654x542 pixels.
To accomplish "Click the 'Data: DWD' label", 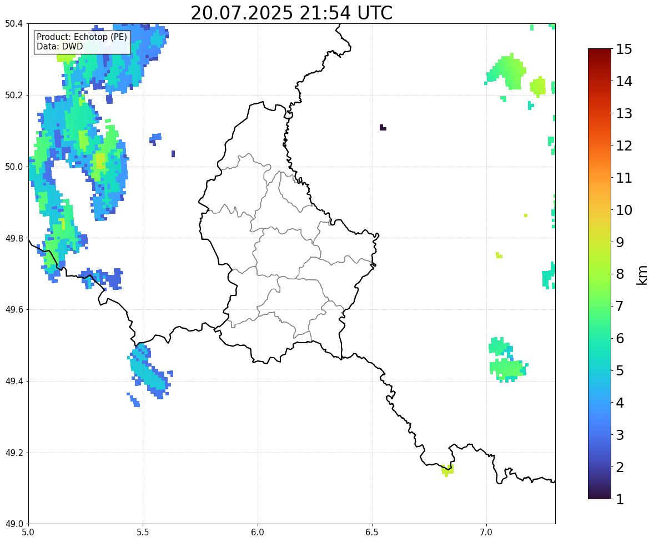I will 59,46.
